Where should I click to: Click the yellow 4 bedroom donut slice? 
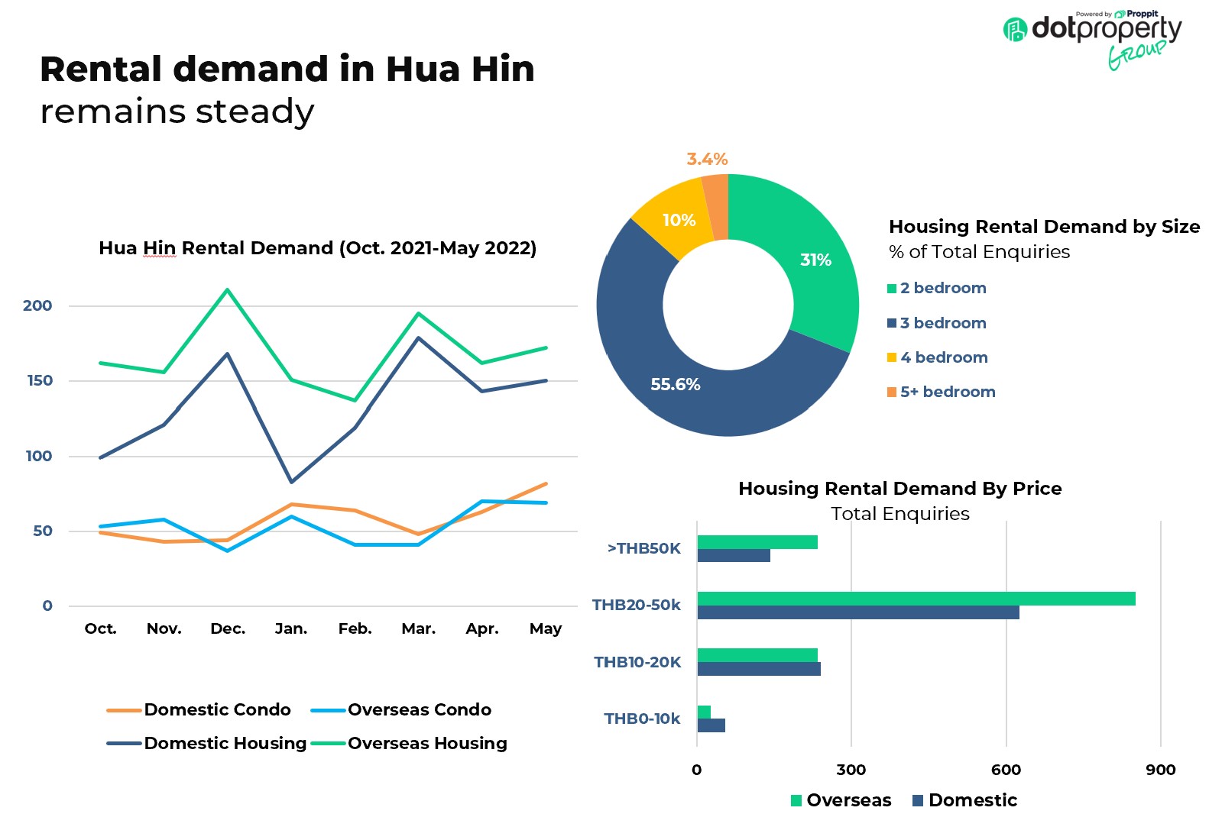pos(678,221)
